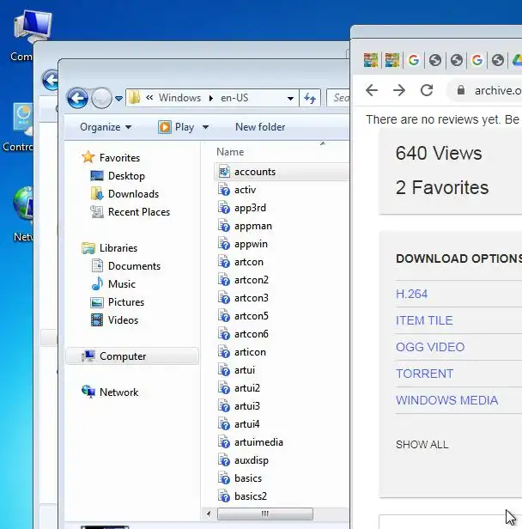Select the accounts file icon
Image resolution: width=522 pixels, height=529 pixels.
point(224,172)
